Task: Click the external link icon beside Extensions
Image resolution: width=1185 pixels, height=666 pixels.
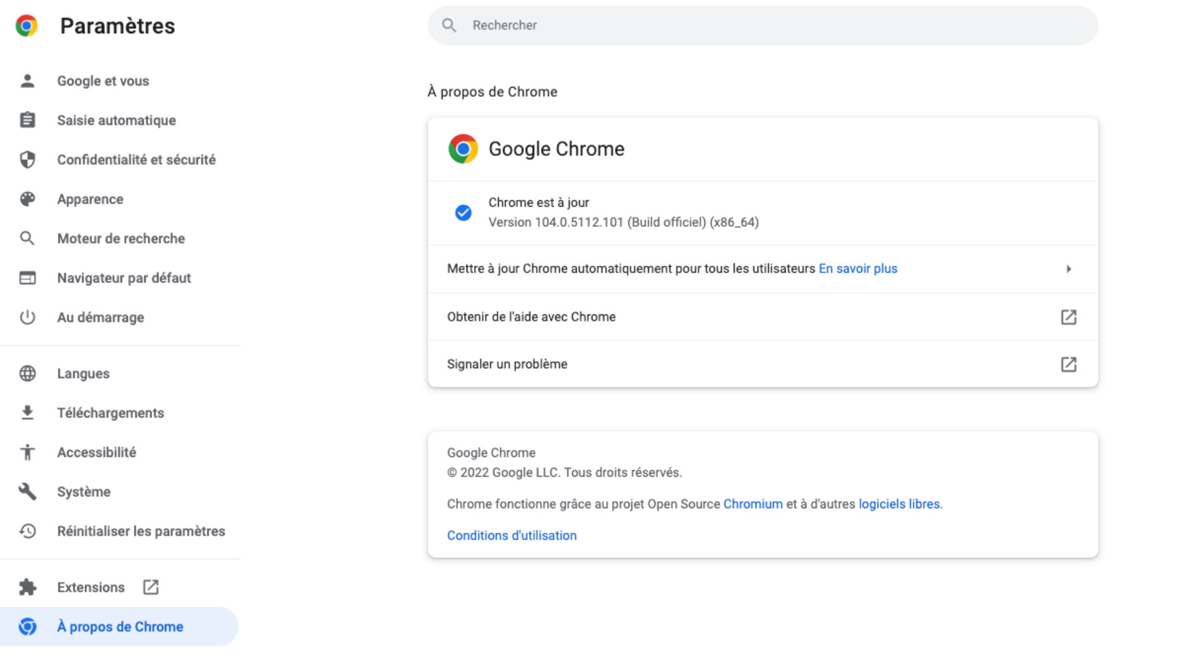Action: point(151,587)
